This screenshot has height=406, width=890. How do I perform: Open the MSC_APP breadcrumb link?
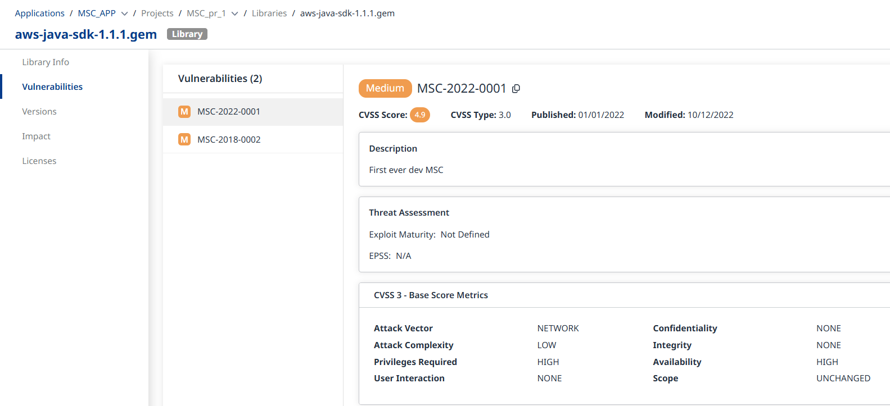(x=97, y=13)
